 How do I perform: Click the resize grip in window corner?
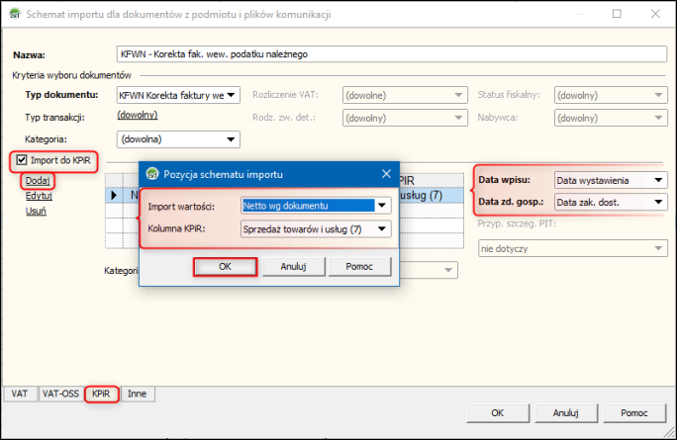tap(669, 432)
